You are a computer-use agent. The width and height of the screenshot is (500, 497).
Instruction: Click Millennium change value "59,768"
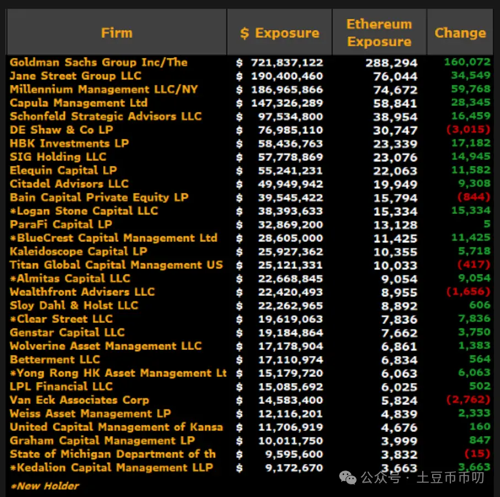(471, 89)
